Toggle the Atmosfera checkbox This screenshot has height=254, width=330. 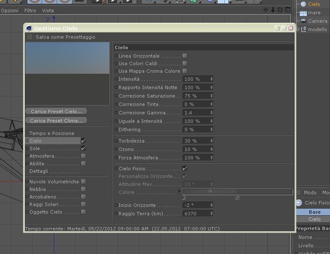[83, 156]
